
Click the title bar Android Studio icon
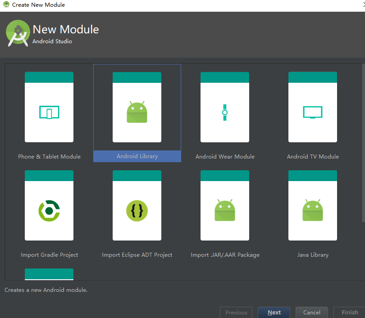6,5
